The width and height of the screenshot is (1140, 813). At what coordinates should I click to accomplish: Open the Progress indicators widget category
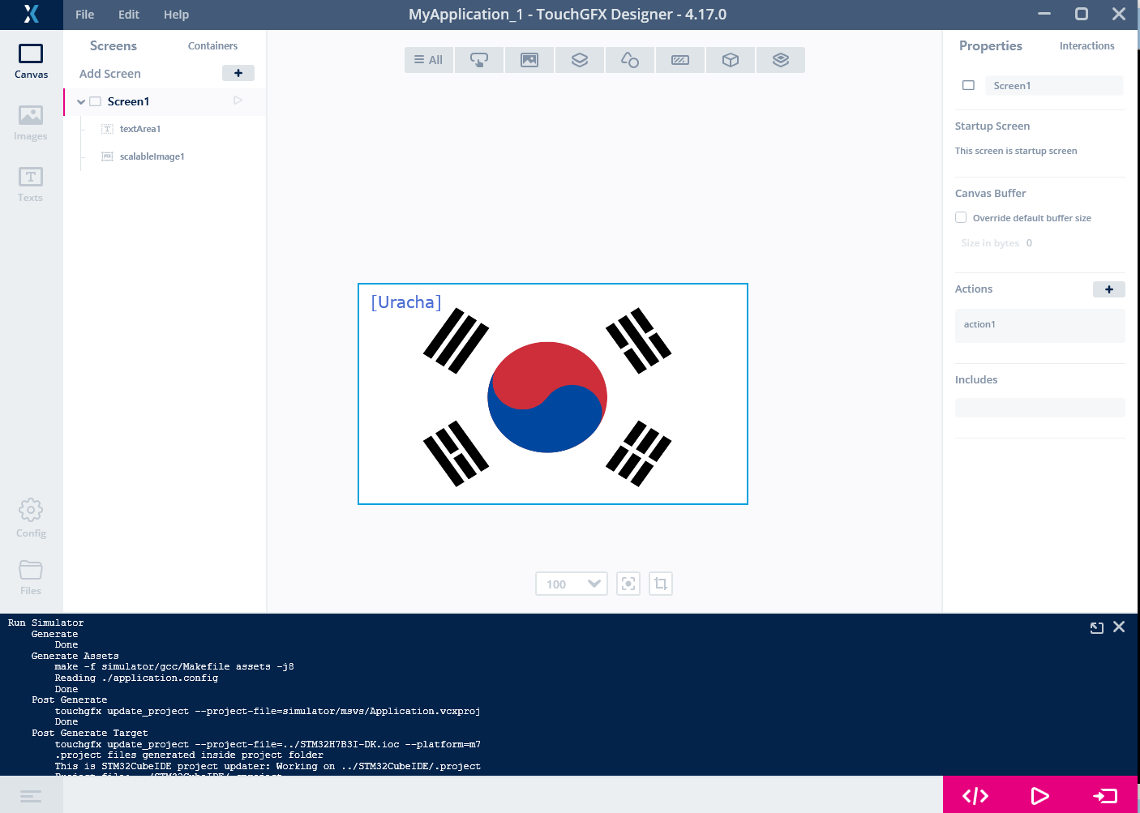click(680, 60)
